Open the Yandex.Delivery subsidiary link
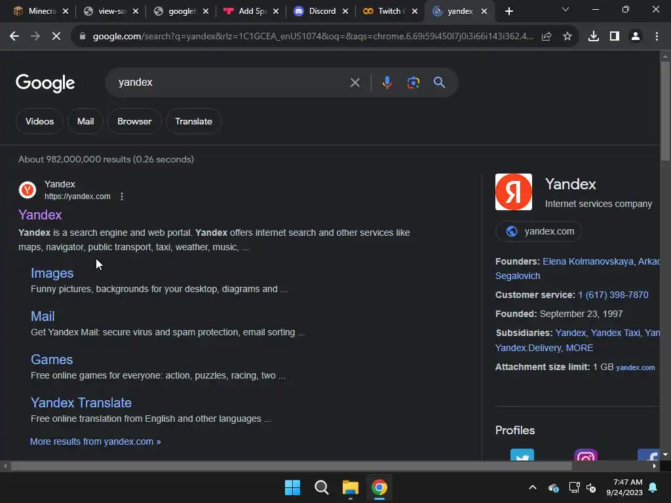 click(528, 348)
